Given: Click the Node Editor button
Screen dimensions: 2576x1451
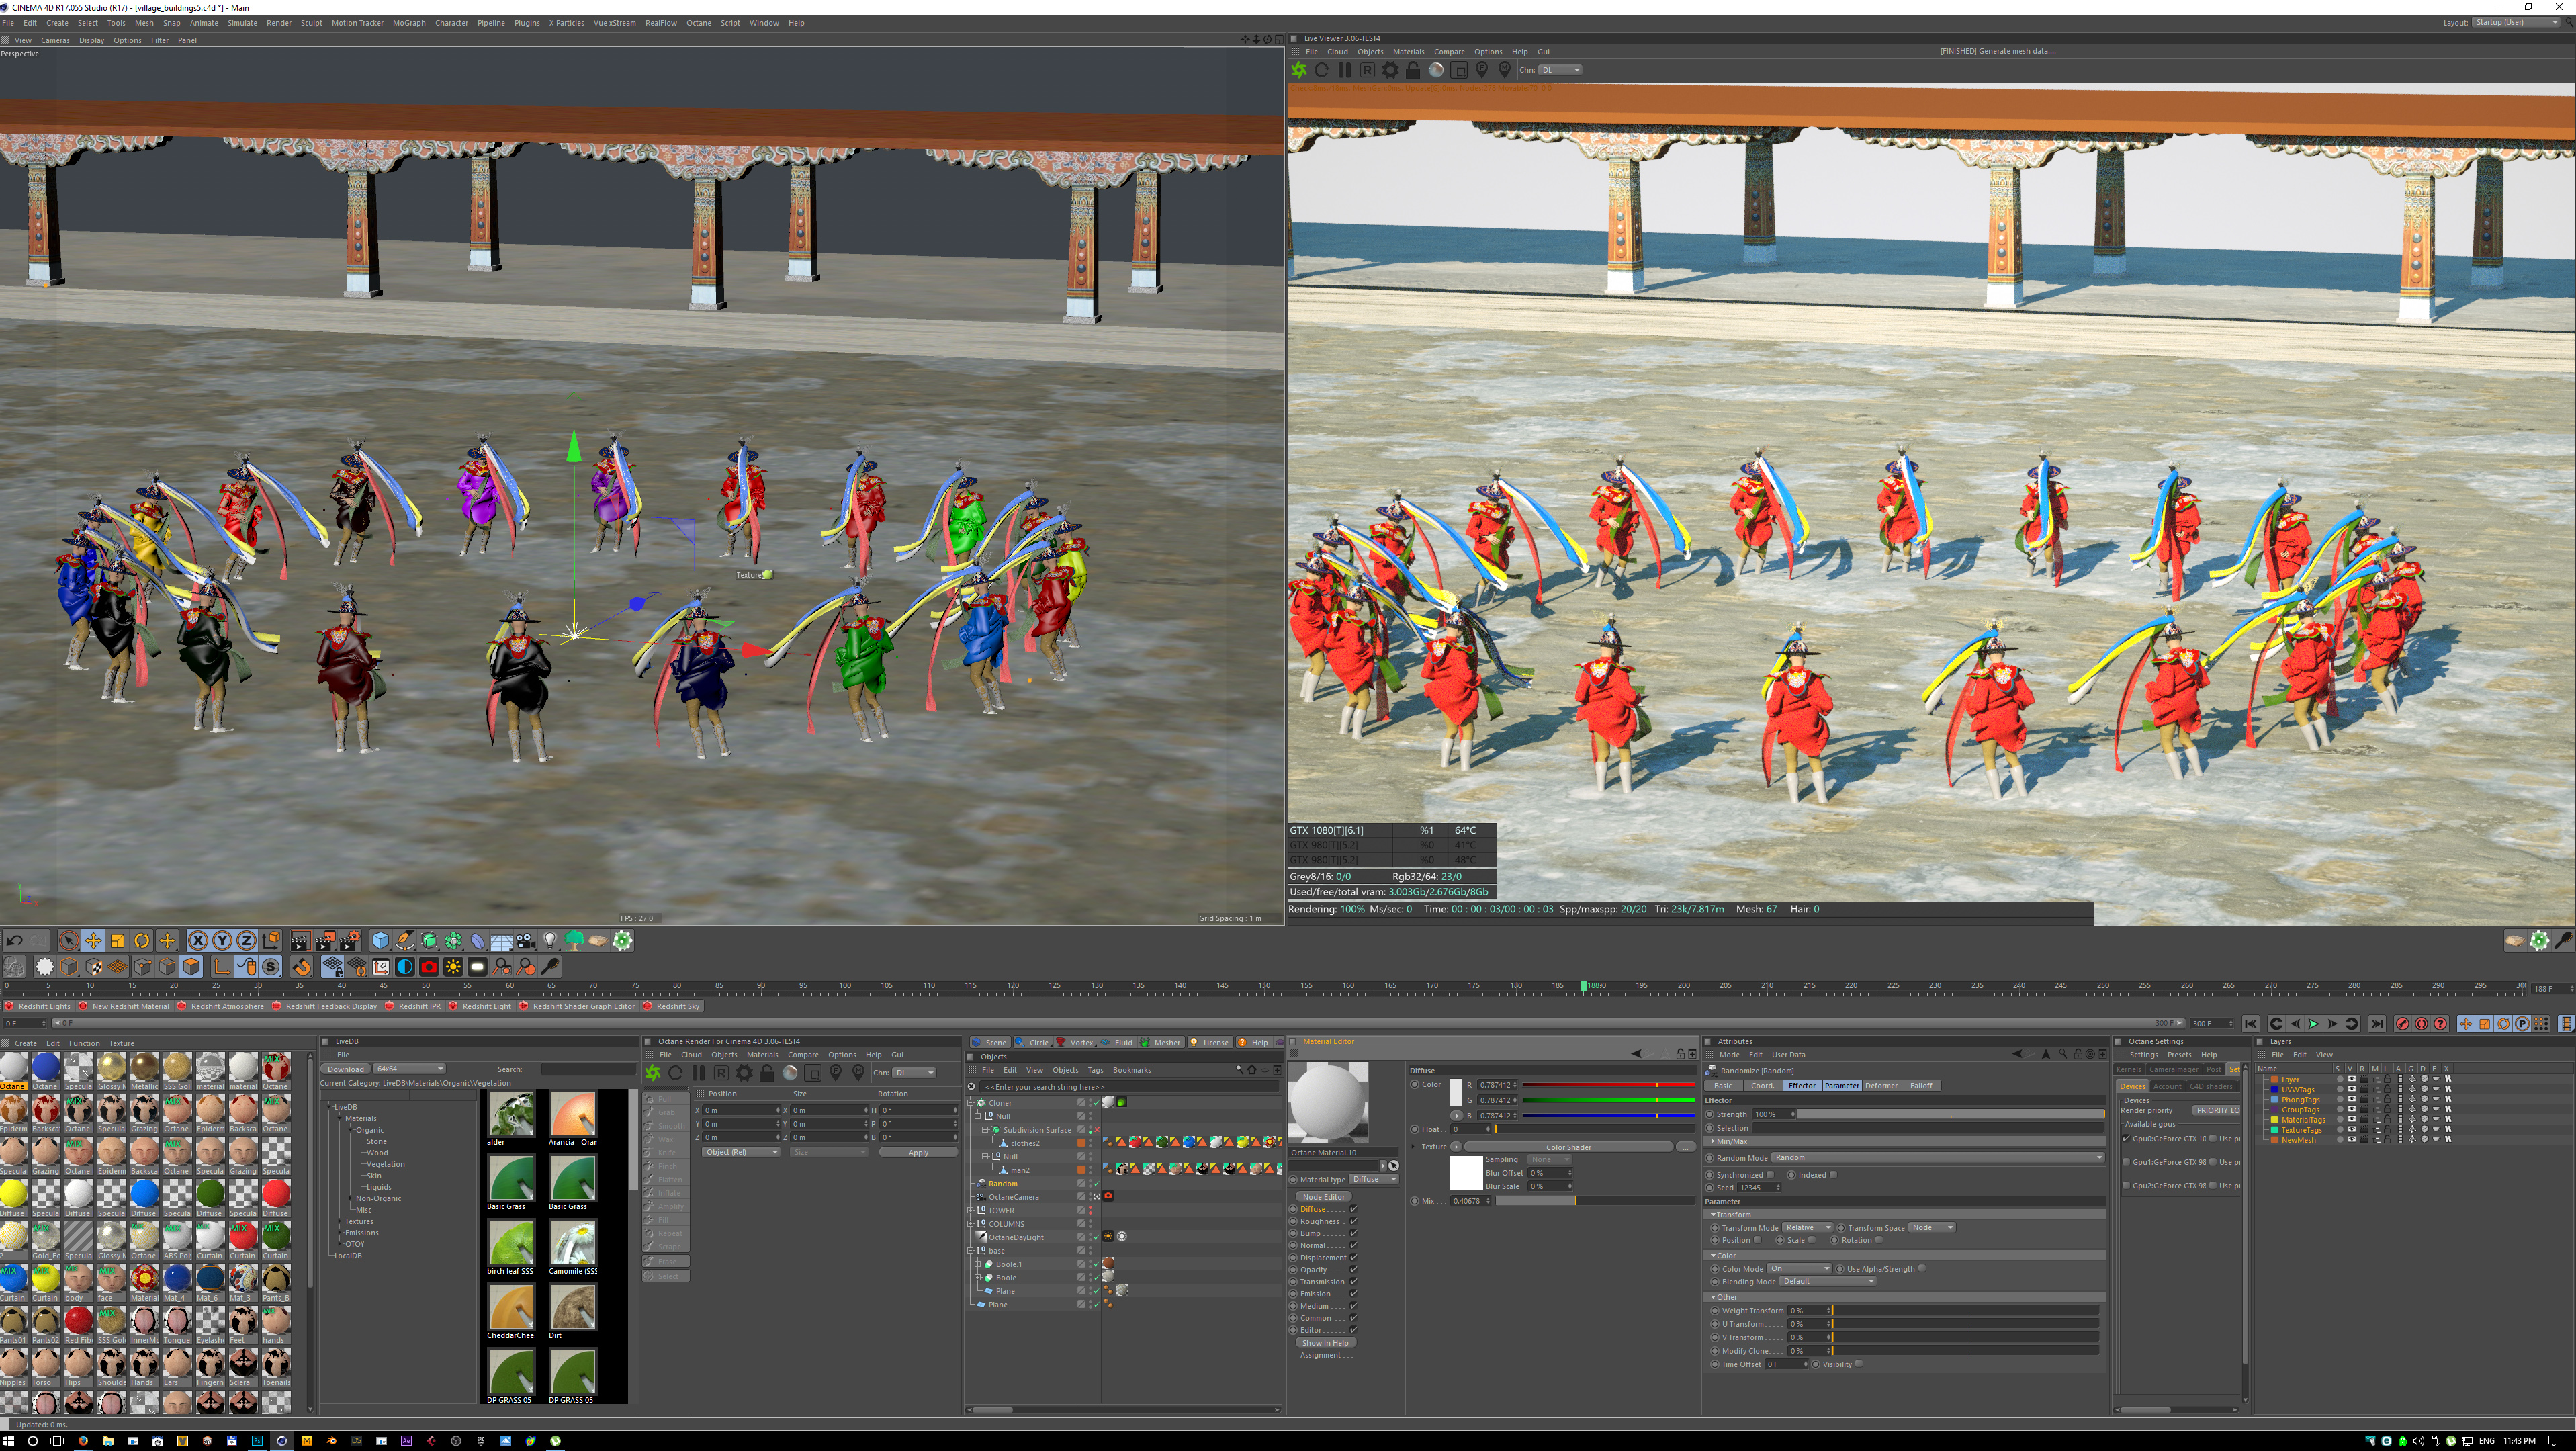Looking at the screenshot, I should [x=1323, y=1197].
